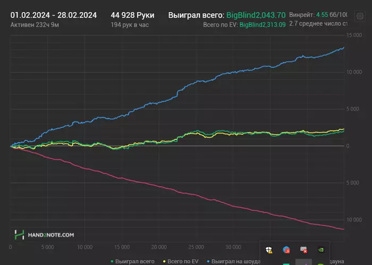Click y-axis label '15 000'
Viewport: 372px width, 265px height.
coord(354,36)
